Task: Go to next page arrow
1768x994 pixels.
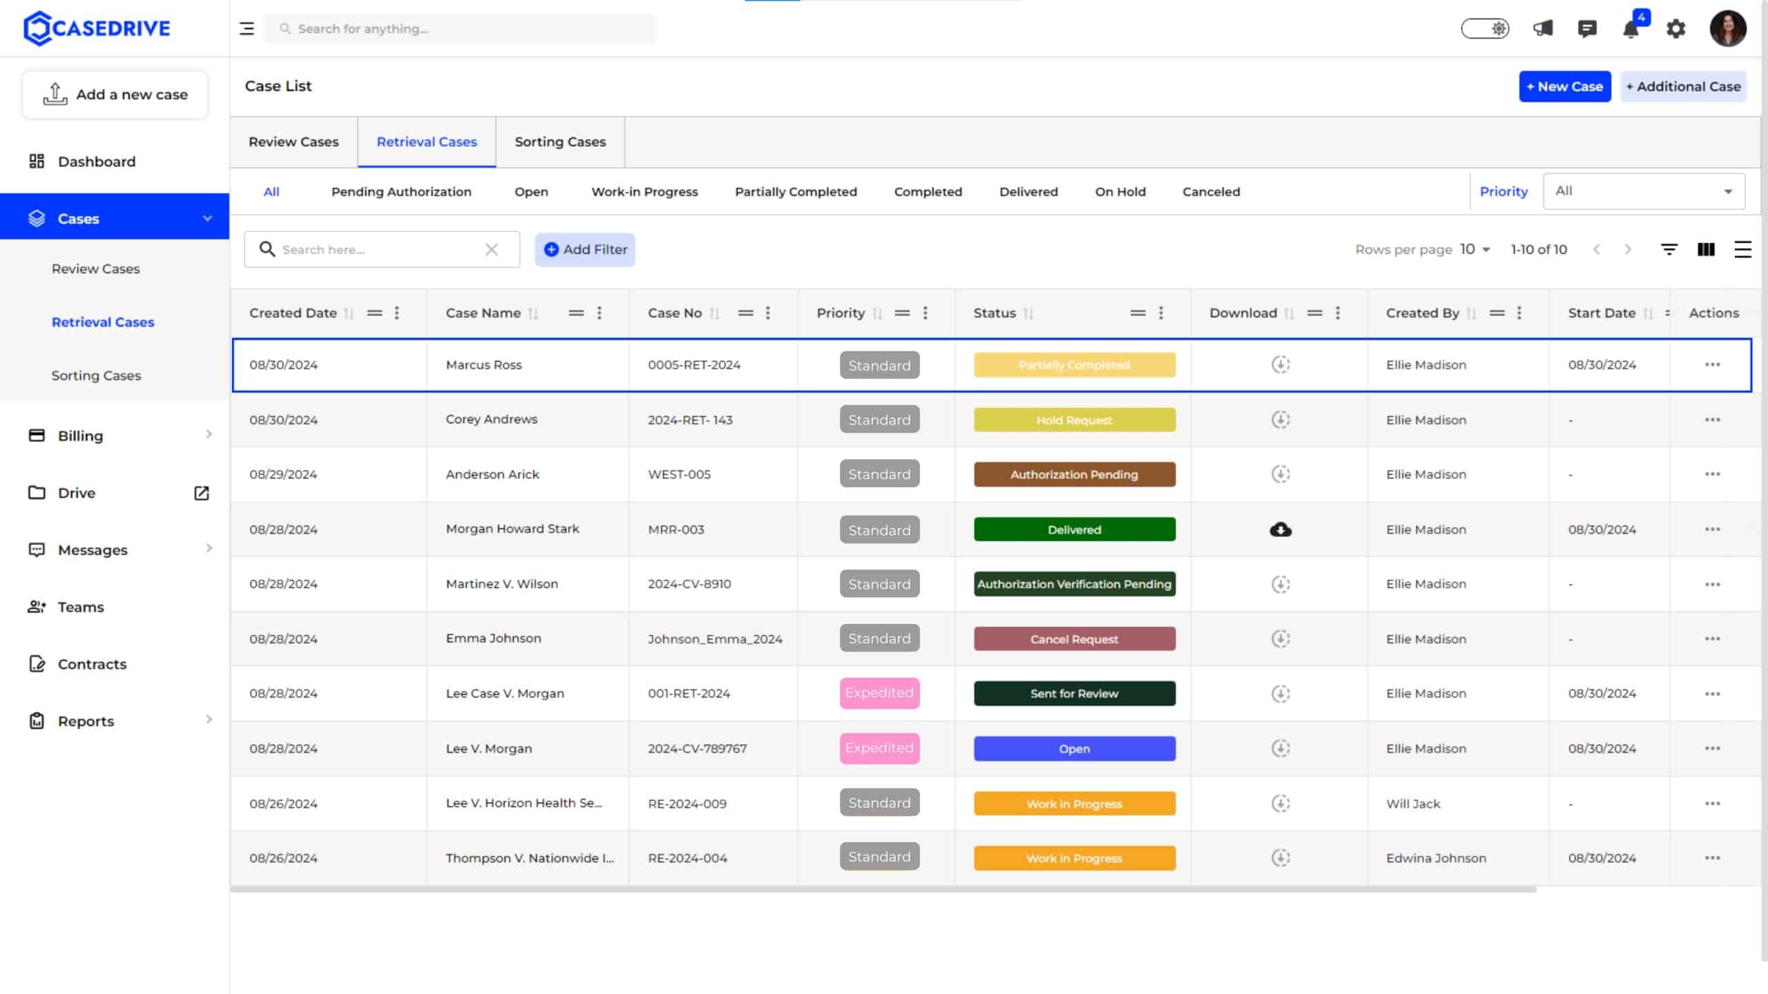Action: [1628, 249]
